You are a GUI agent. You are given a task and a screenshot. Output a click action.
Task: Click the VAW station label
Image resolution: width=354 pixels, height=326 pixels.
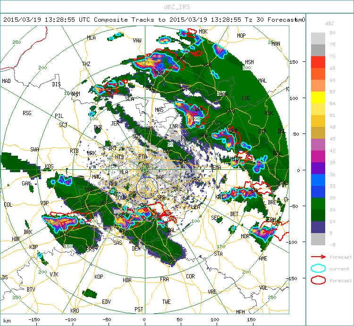137,41
